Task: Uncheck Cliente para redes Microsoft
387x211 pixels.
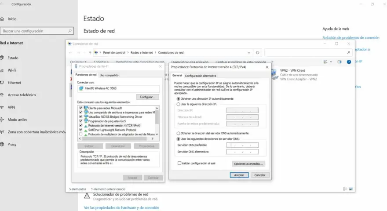Action: tap(81, 108)
